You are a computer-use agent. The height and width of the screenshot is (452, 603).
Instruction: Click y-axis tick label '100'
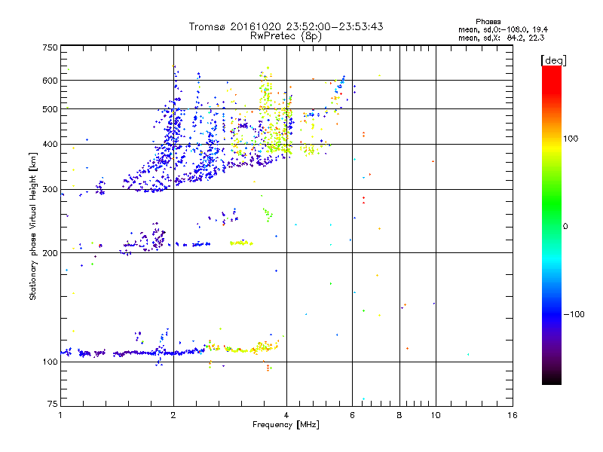pyautogui.click(x=50, y=362)
